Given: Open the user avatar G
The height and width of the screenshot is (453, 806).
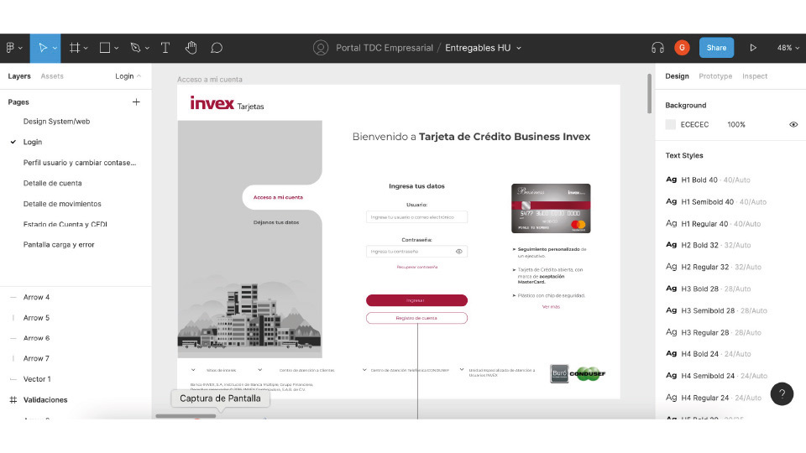Looking at the screenshot, I should tap(682, 48).
